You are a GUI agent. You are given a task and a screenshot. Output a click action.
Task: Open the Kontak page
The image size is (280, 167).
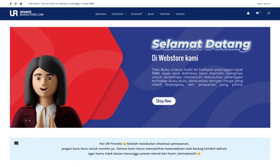tap(180, 14)
